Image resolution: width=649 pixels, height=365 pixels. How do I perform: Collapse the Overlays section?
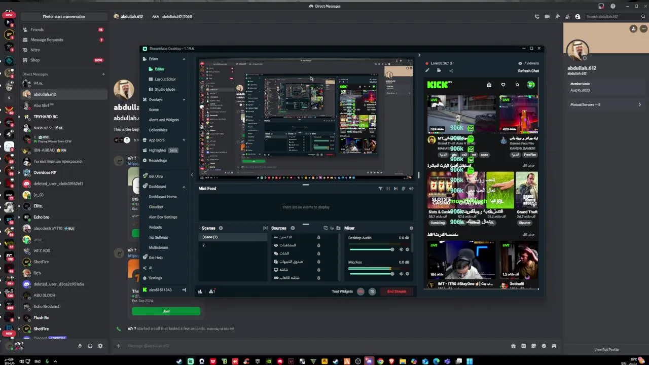(184, 100)
